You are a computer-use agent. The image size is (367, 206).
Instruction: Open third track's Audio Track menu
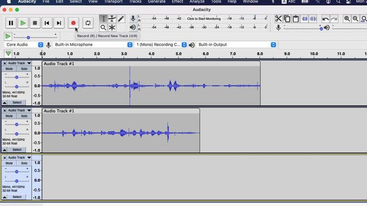19,158
